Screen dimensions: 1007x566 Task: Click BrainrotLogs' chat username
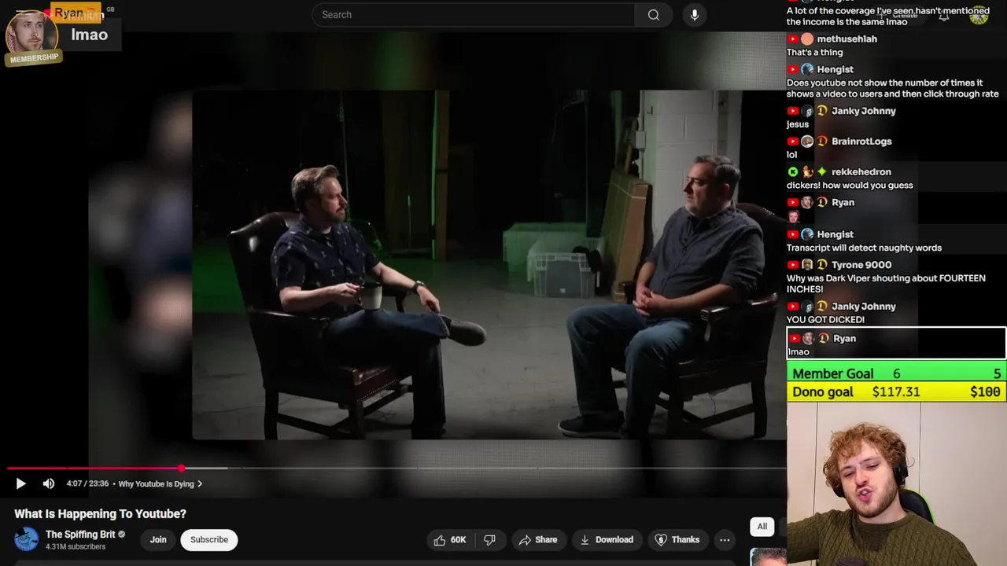(x=861, y=141)
